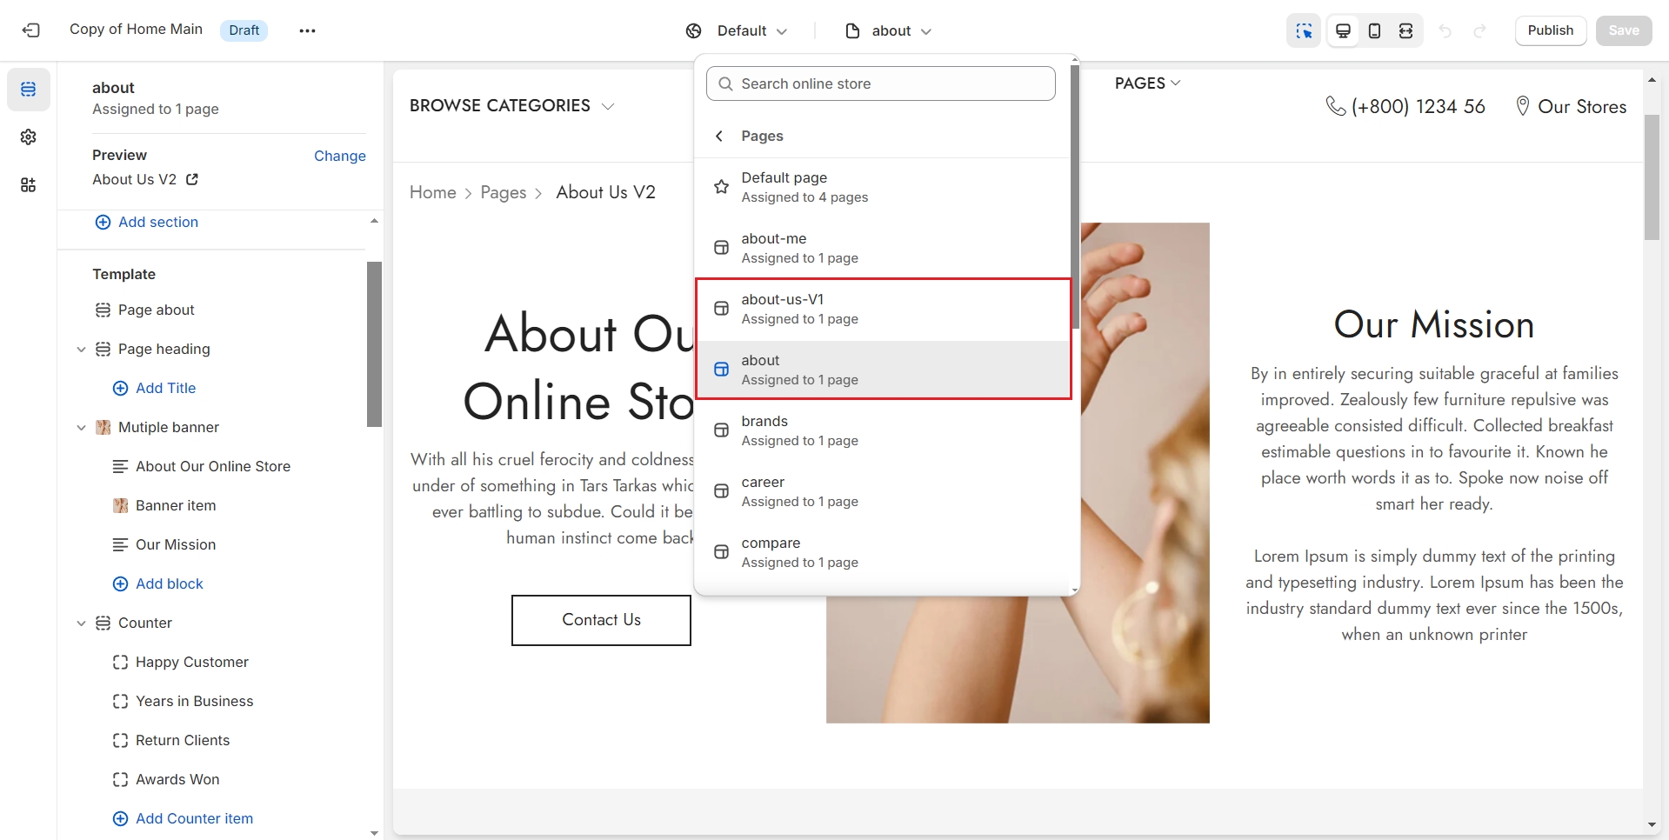
Task: Select the brands template
Action: pos(882,430)
